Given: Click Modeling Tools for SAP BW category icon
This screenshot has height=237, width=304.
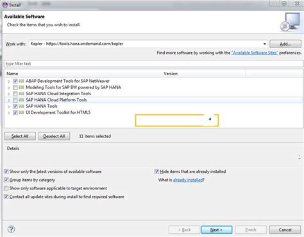Looking at the screenshot, I should tap(21, 87).
